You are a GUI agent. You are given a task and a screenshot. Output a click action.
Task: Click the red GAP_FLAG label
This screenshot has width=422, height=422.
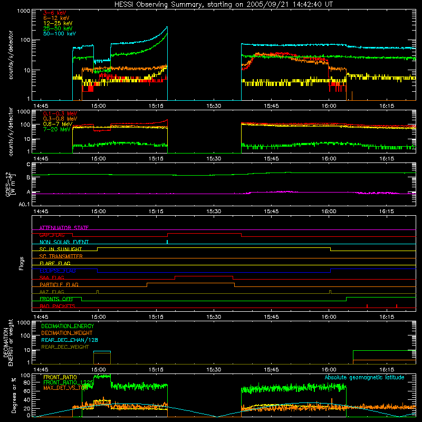tap(52, 235)
